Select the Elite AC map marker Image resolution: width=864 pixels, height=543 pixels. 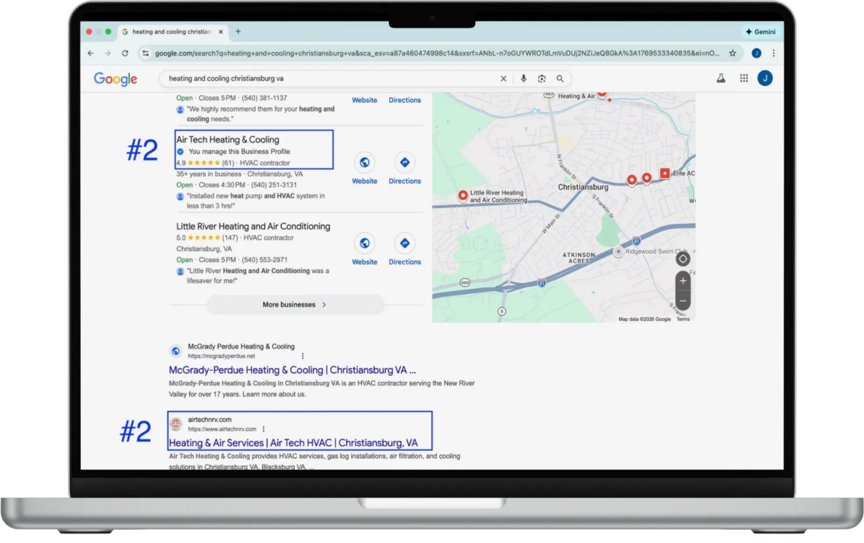coord(665,173)
